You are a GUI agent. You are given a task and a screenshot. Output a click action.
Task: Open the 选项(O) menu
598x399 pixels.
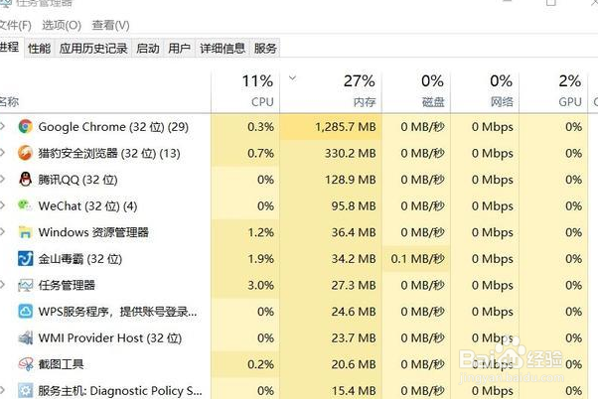[62, 25]
